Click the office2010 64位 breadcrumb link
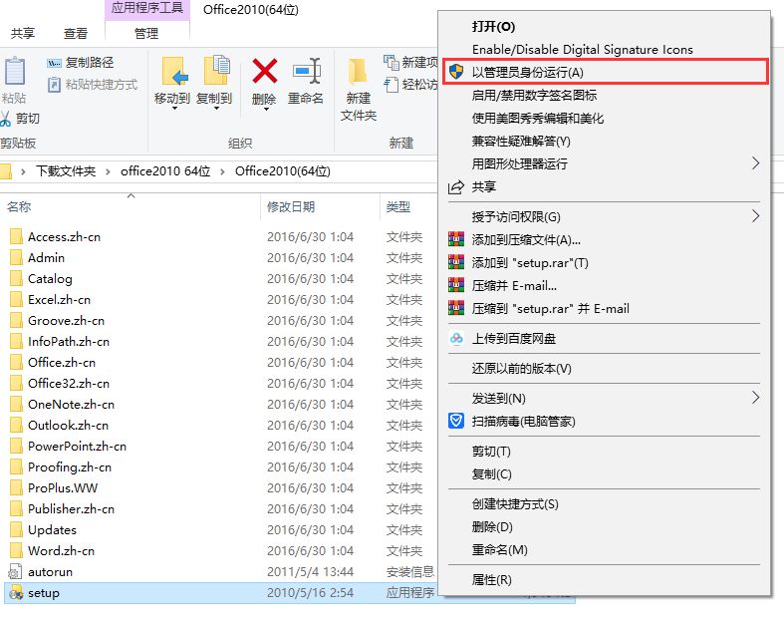The width and height of the screenshot is (784, 621). click(165, 171)
